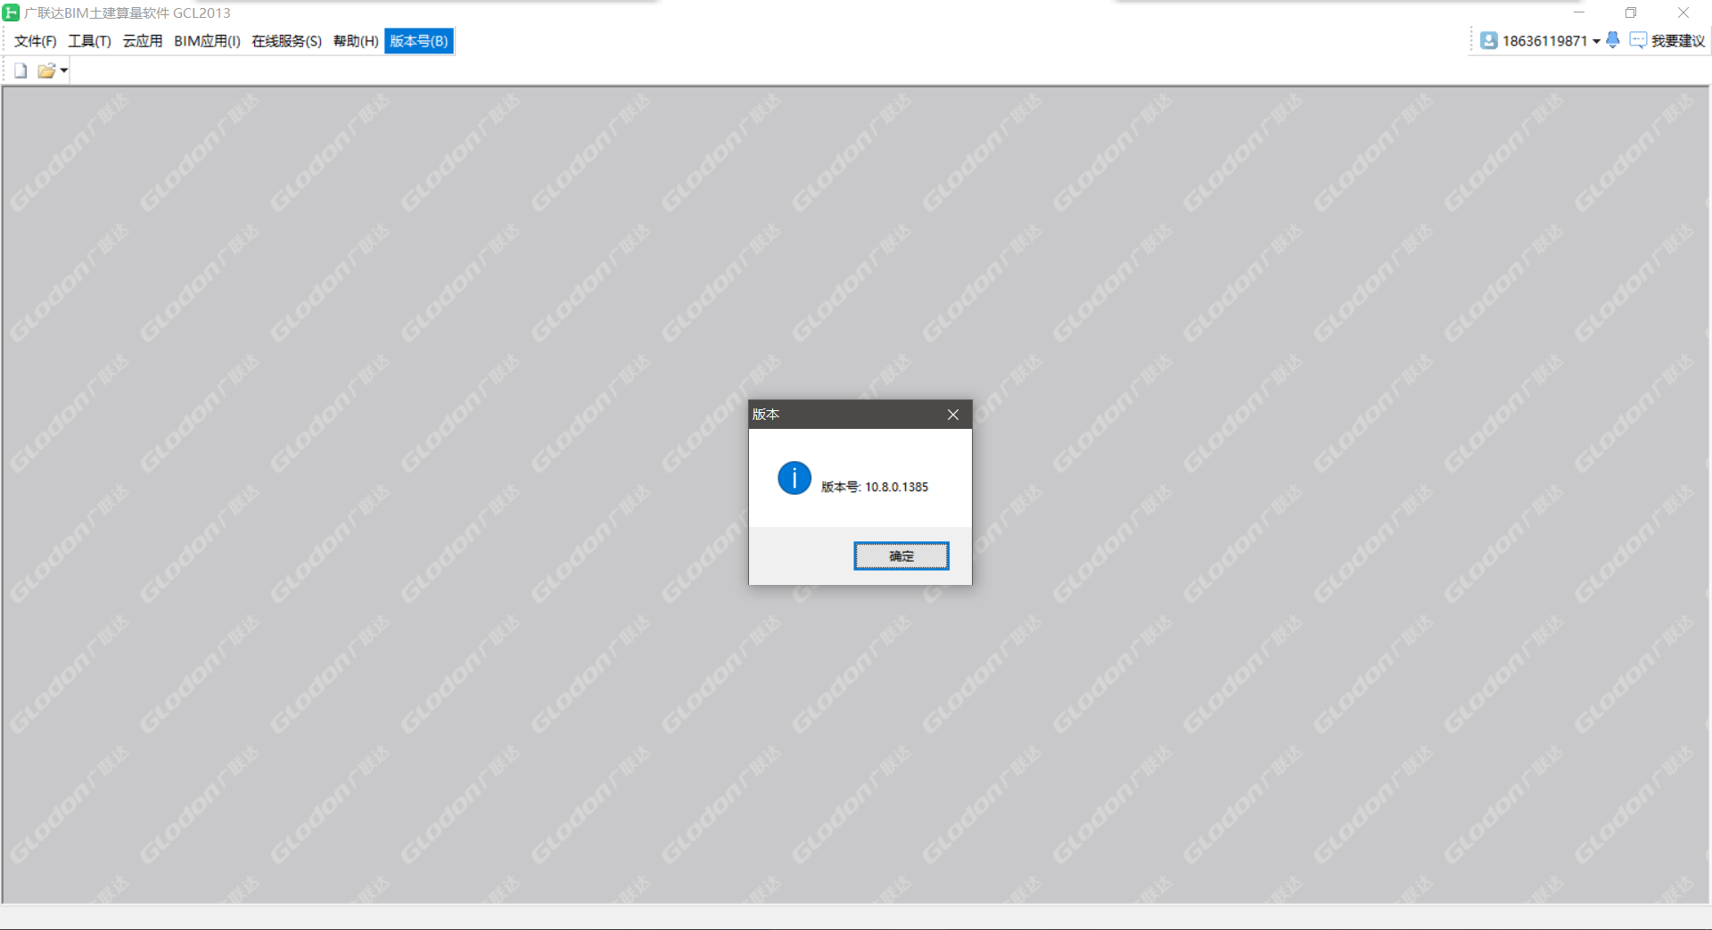Click the notification bell icon
The width and height of the screenshot is (1712, 930).
tap(1612, 40)
